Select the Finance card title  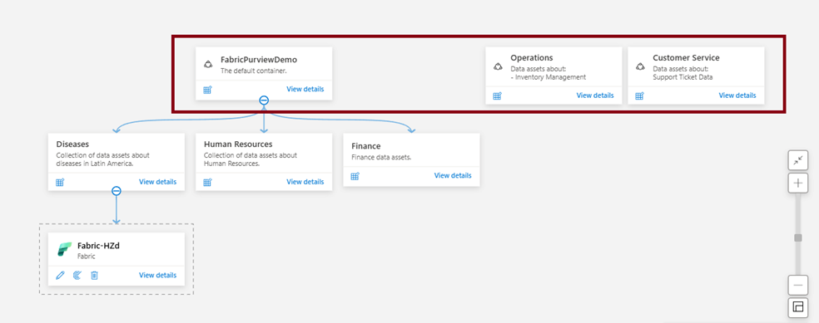click(x=365, y=146)
